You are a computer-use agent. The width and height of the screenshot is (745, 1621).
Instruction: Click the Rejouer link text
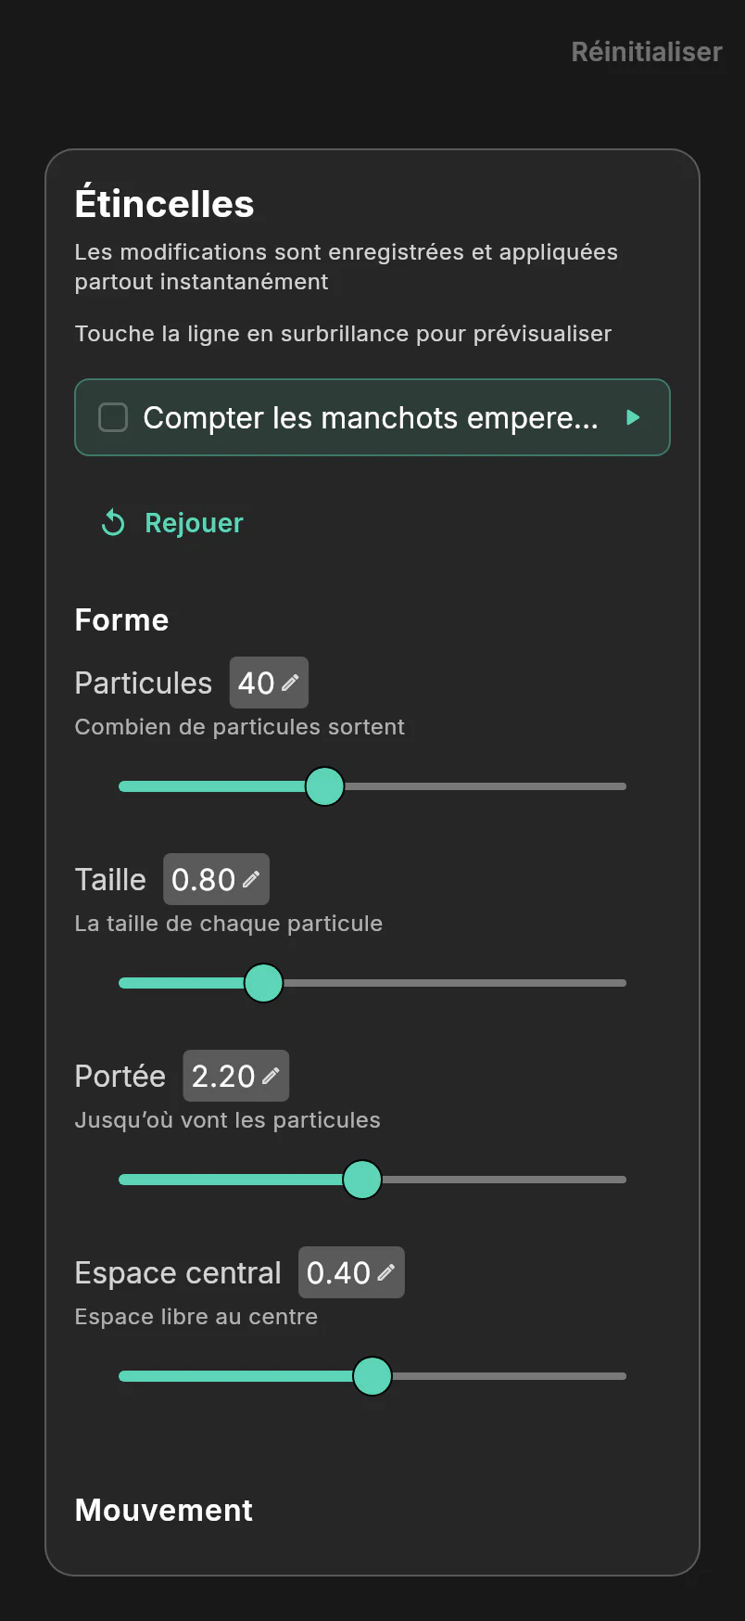[194, 523]
